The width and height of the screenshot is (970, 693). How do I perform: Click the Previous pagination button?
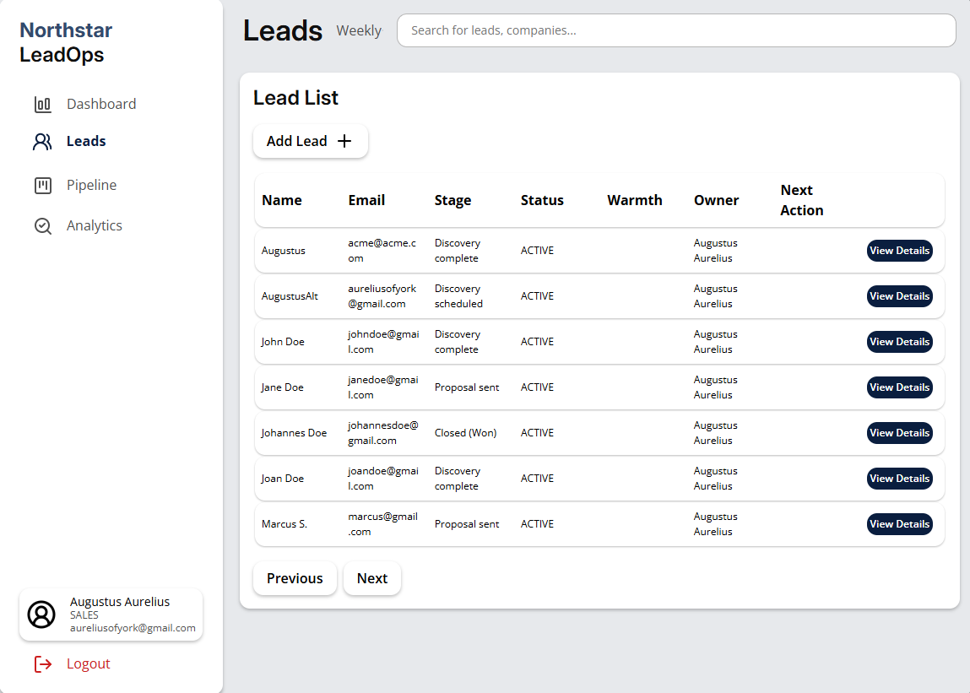pos(295,578)
